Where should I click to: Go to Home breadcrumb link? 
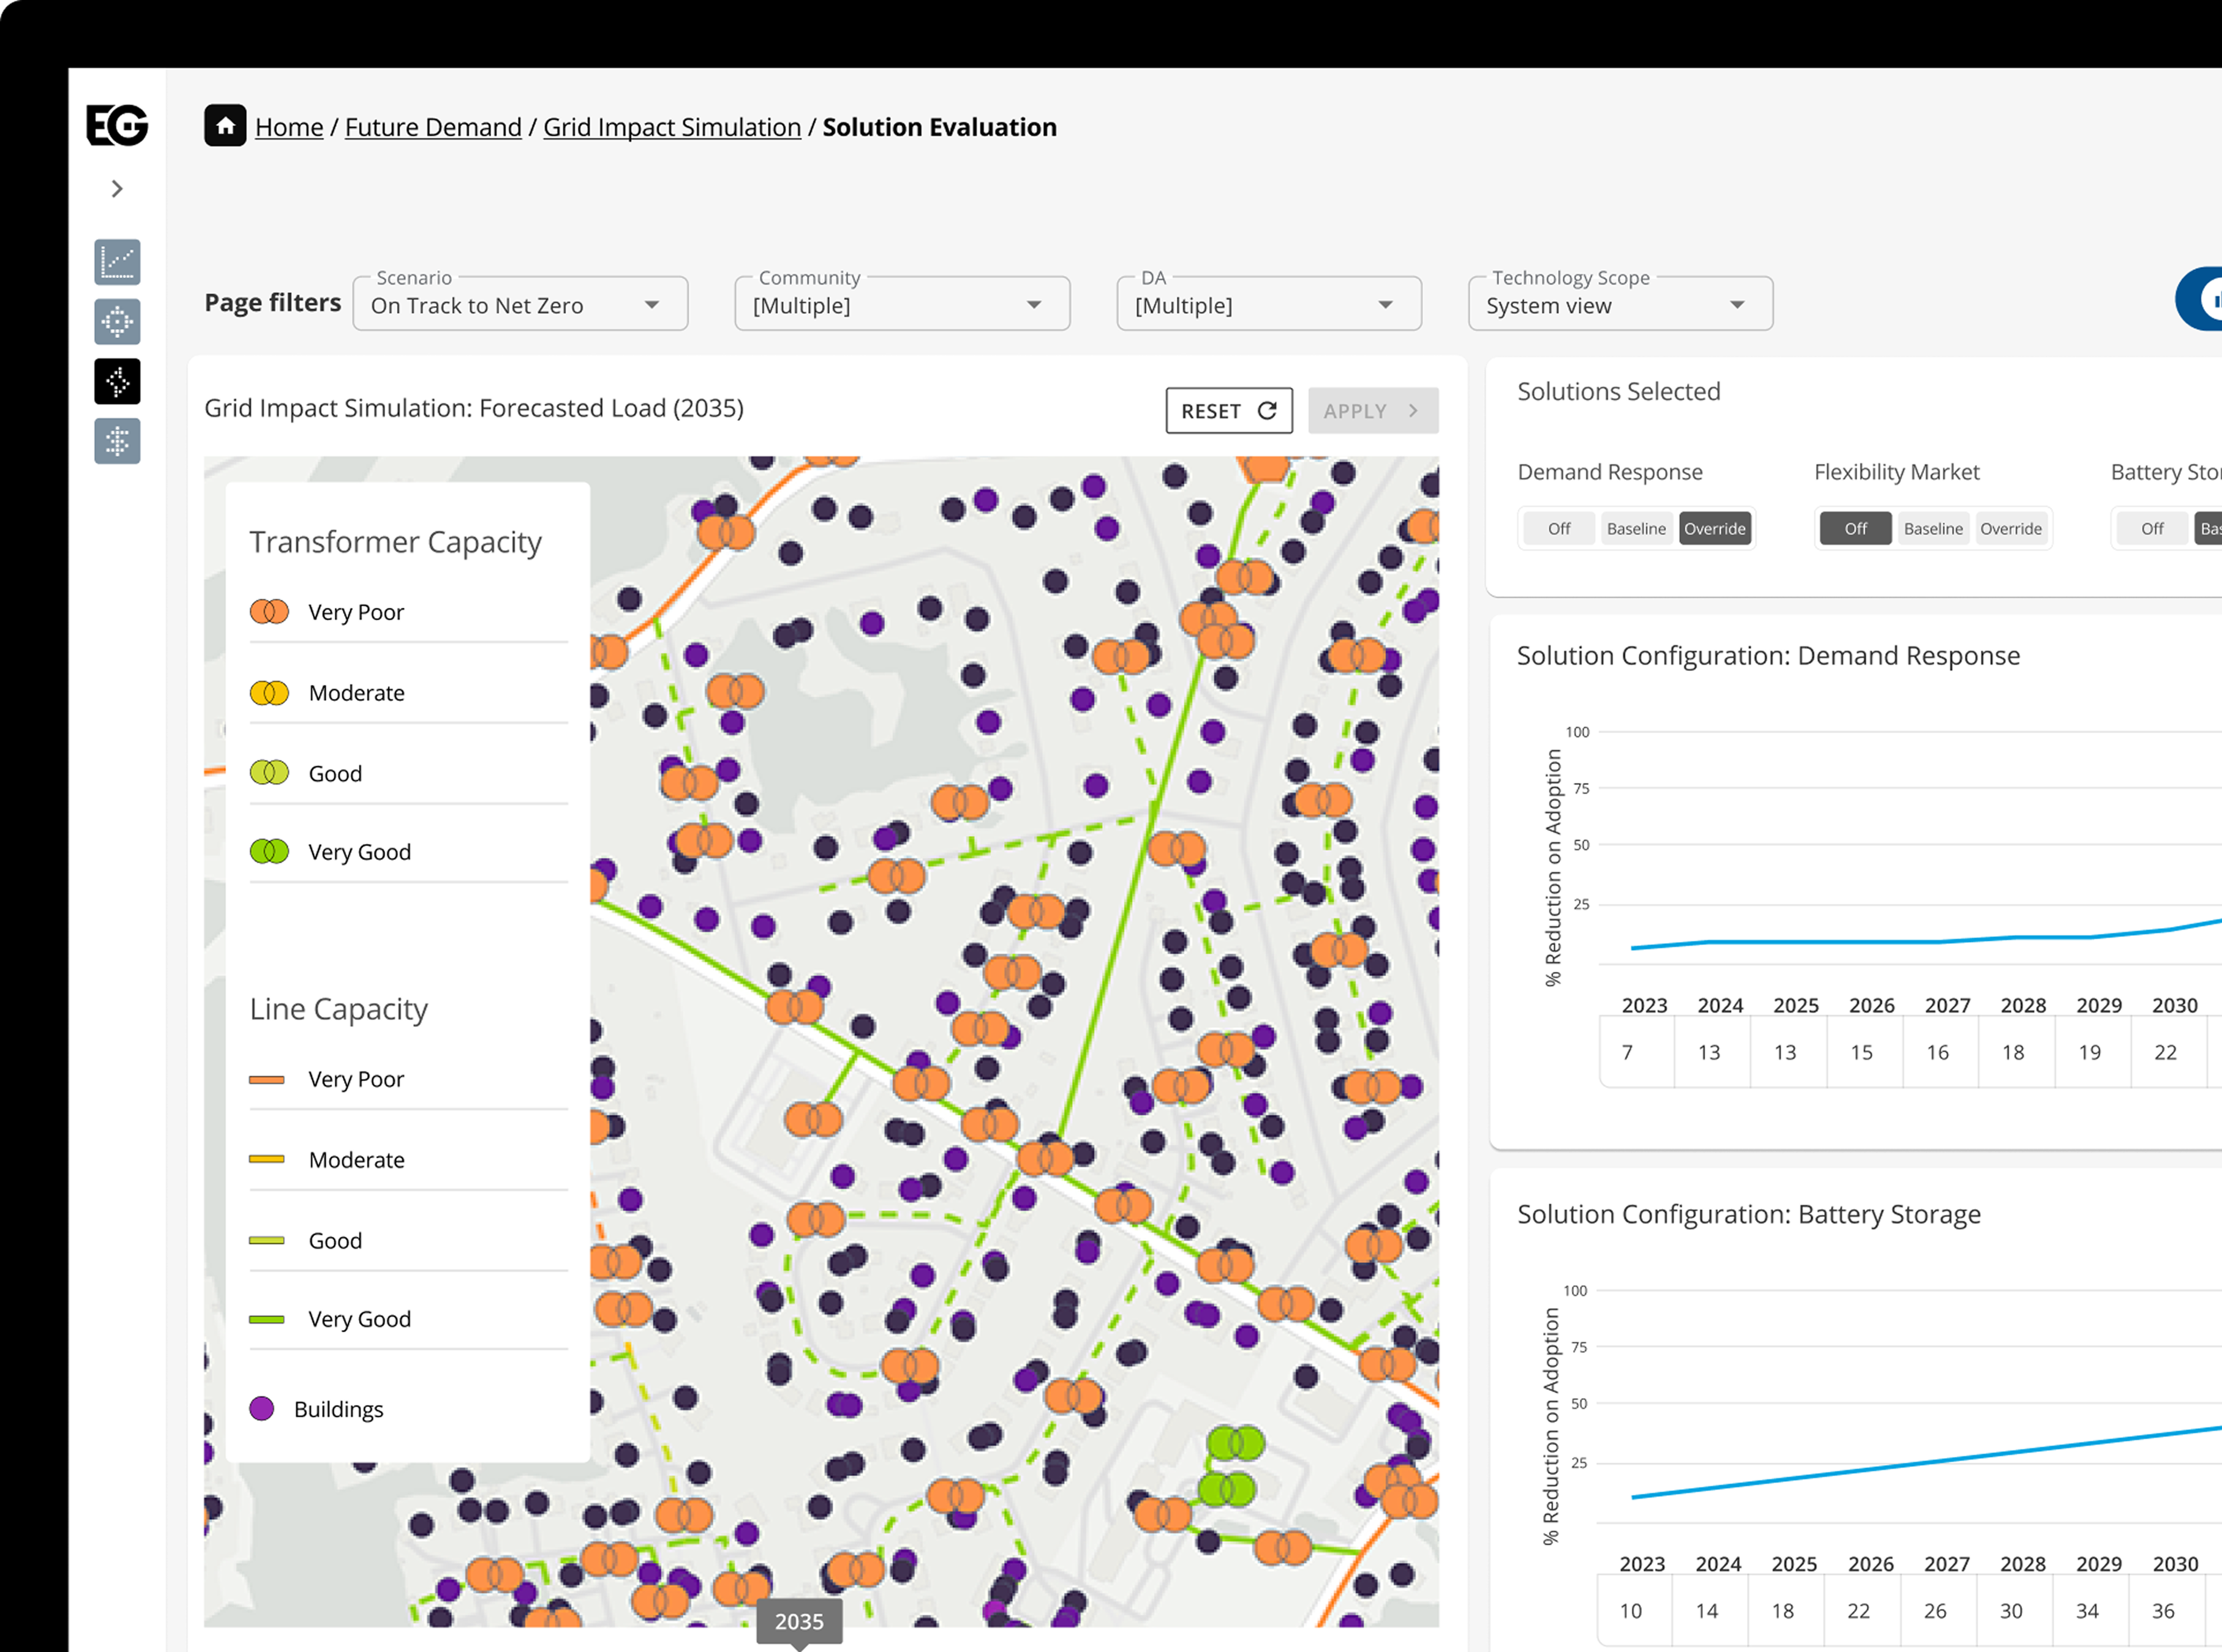pos(289,127)
